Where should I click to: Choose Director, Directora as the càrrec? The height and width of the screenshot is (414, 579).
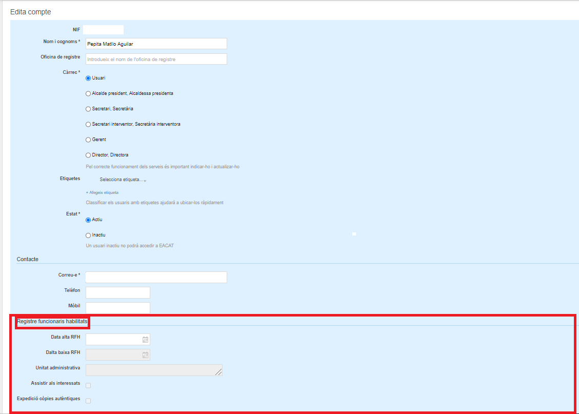pyautogui.click(x=88, y=155)
